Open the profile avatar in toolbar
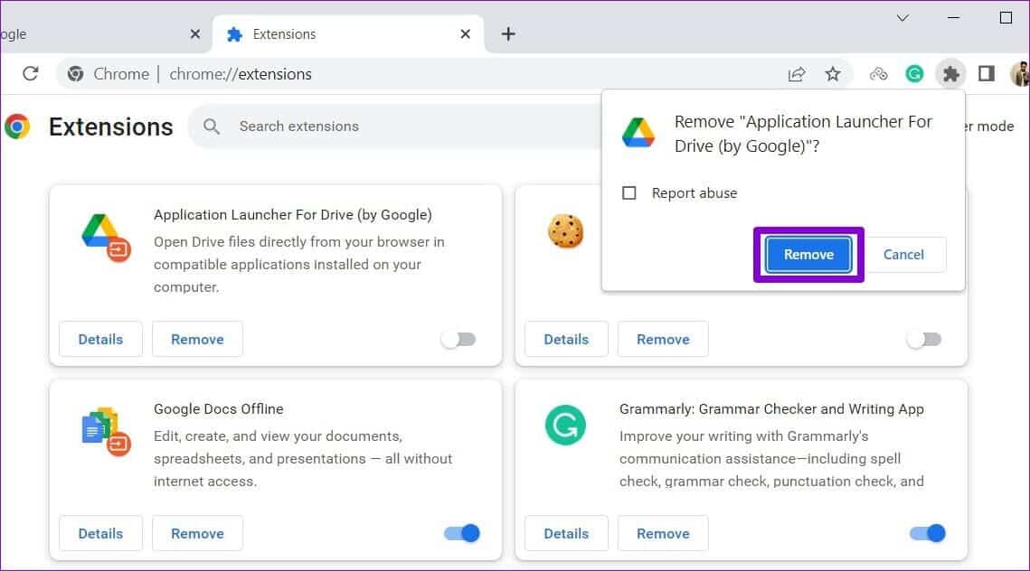 click(x=1020, y=73)
